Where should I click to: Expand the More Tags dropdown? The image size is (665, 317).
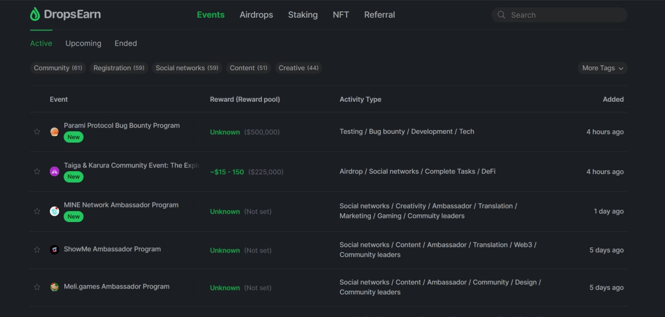603,68
